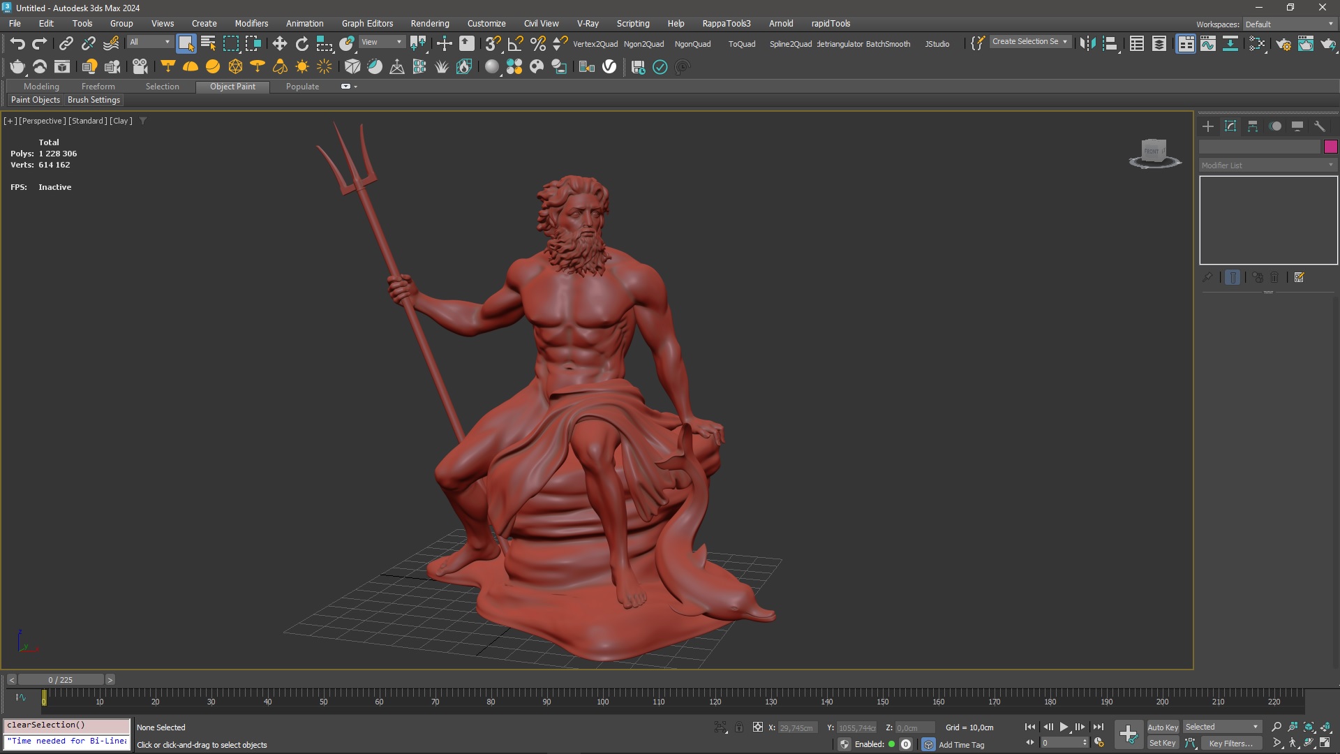Image resolution: width=1340 pixels, height=754 pixels.
Task: Open the Motion command panel
Action: (1275, 126)
